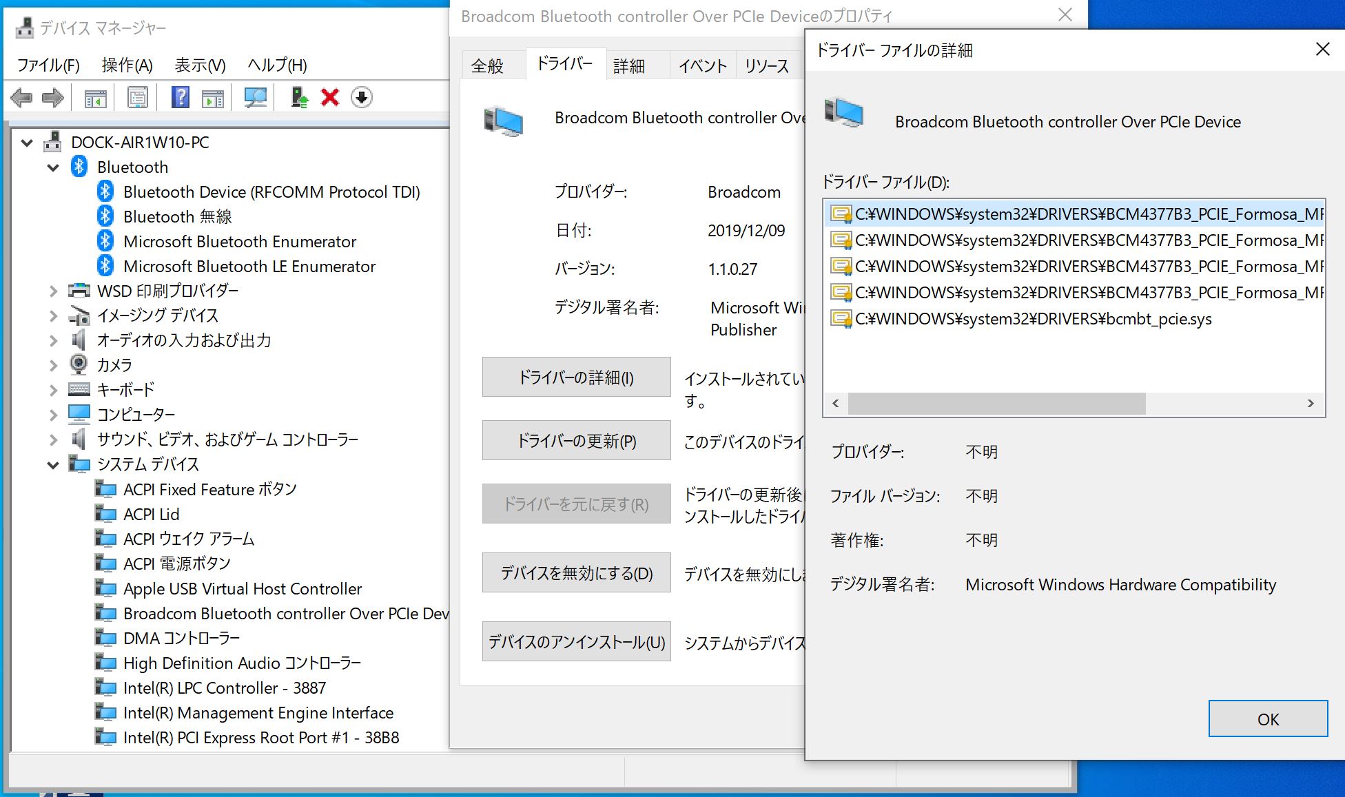
Task: Click the update driver green arrow icon
Action: [x=300, y=97]
